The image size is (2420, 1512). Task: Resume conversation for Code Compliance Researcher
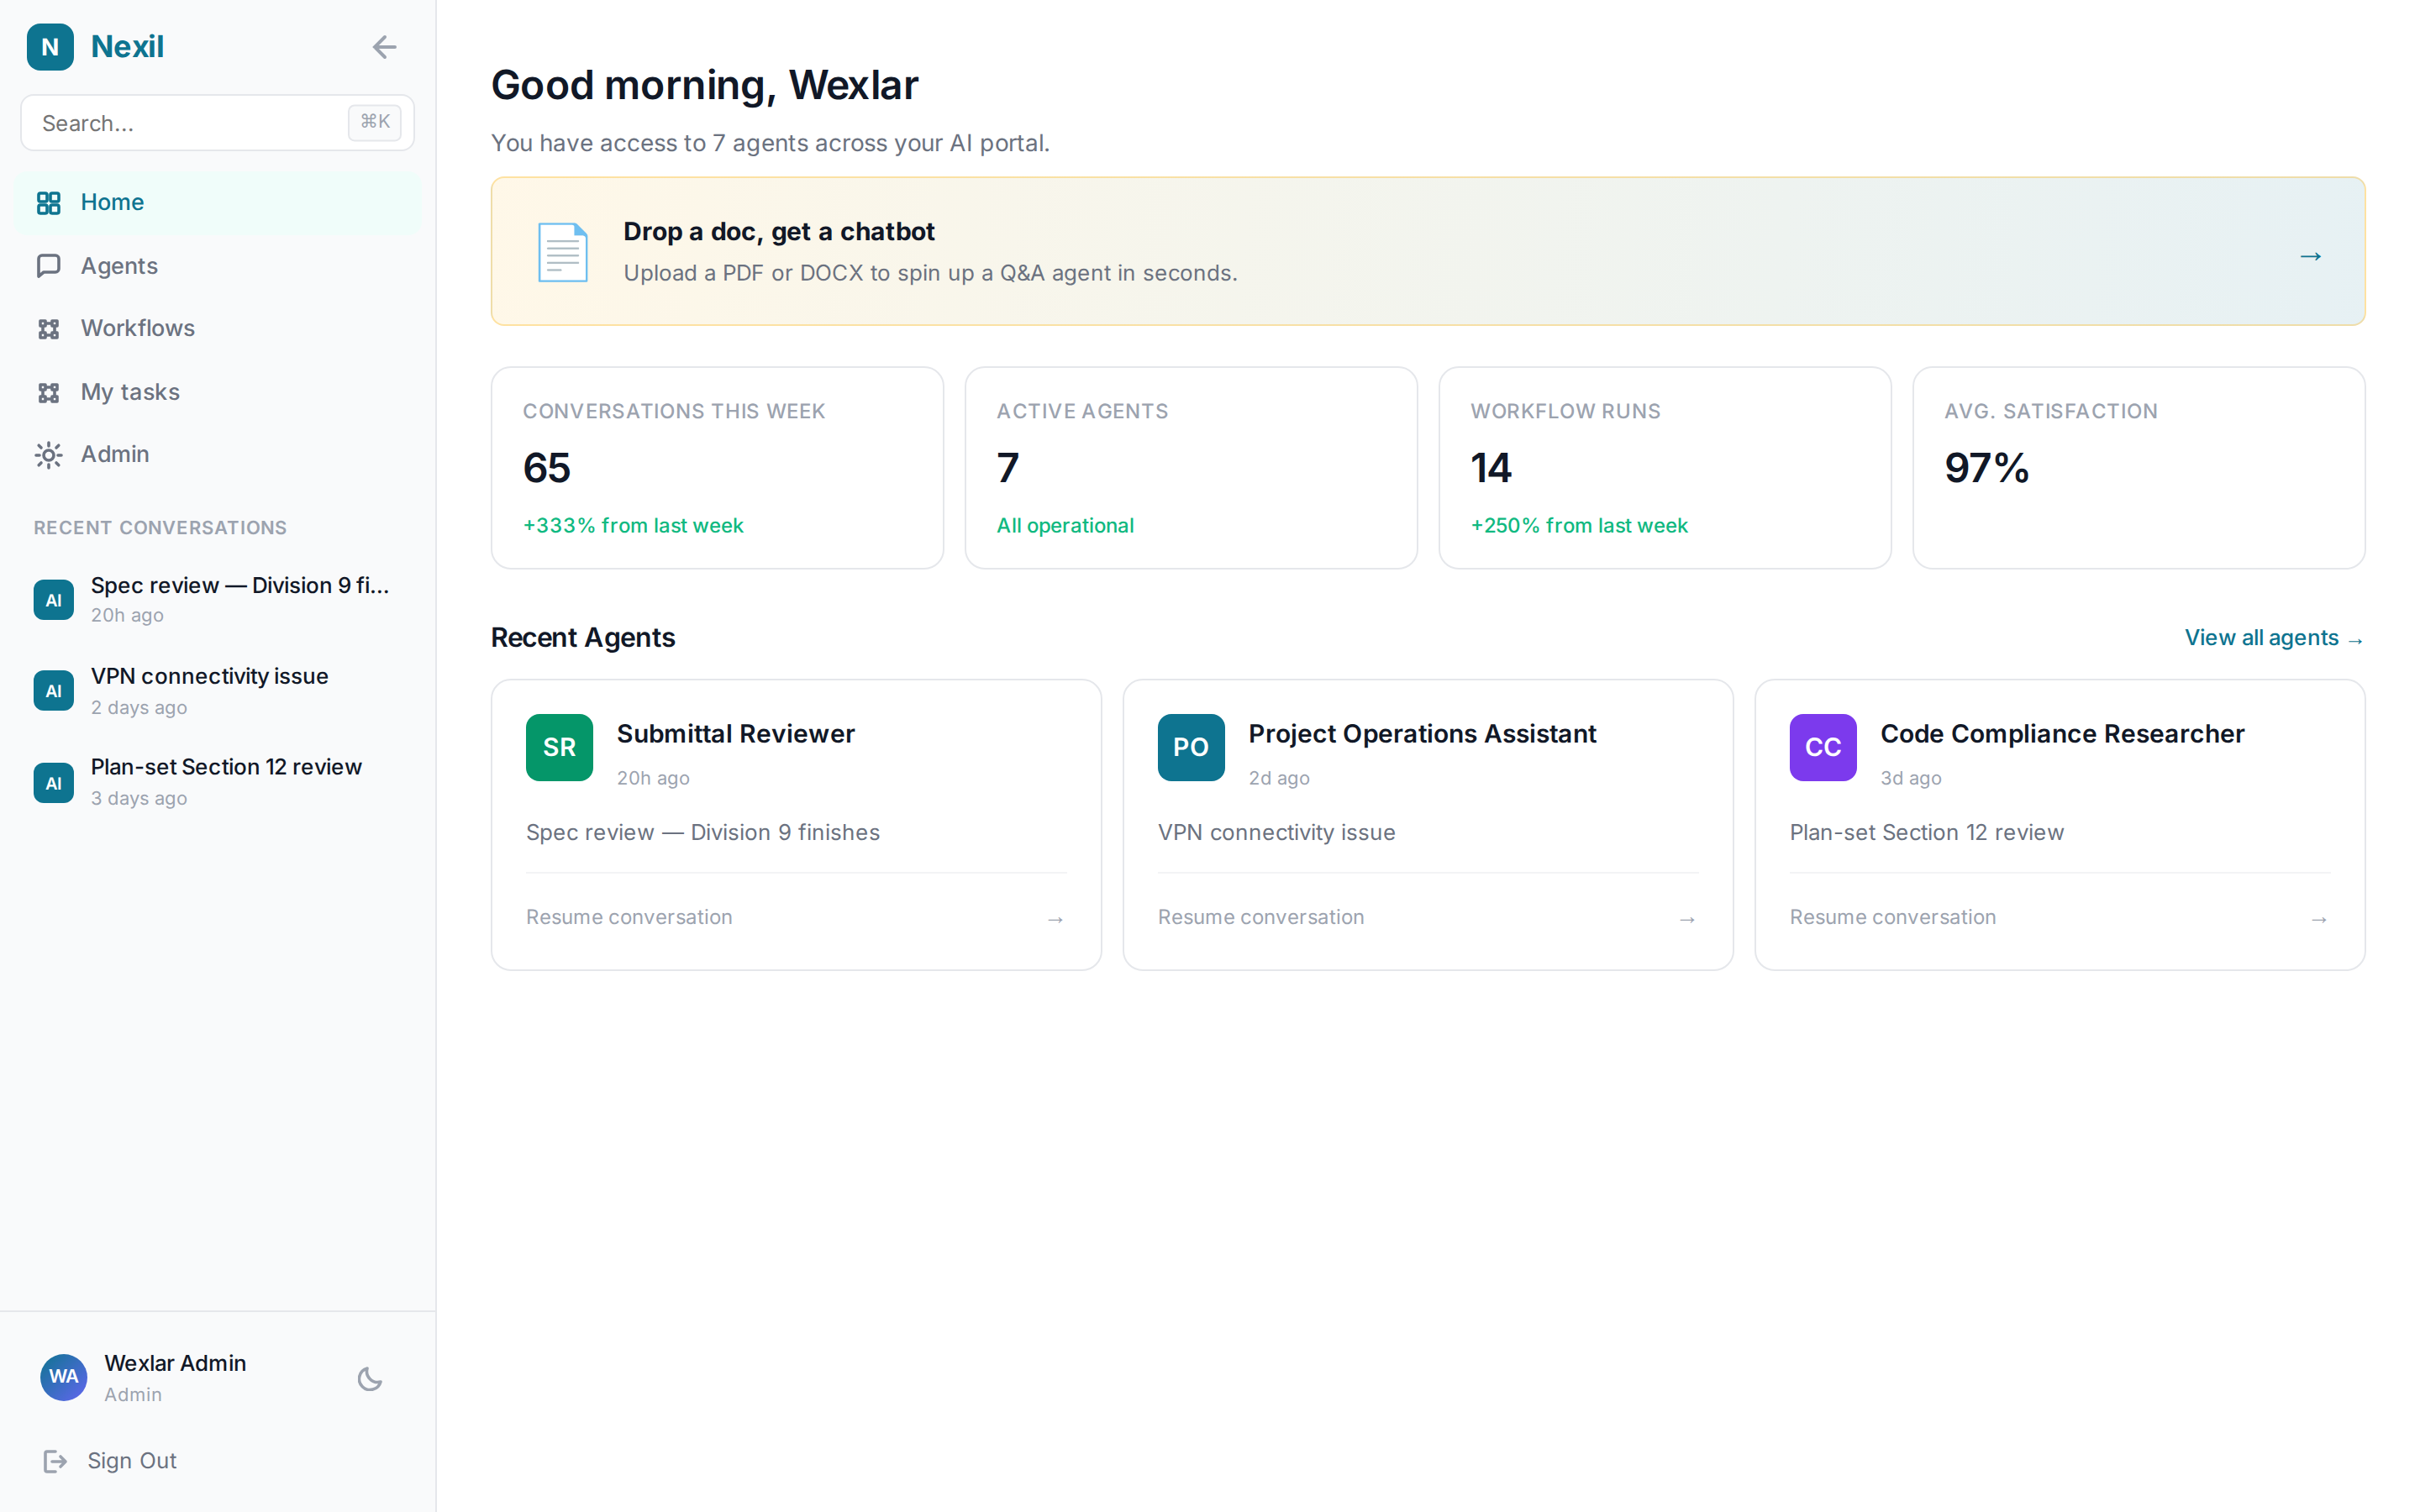[1893, 917]
